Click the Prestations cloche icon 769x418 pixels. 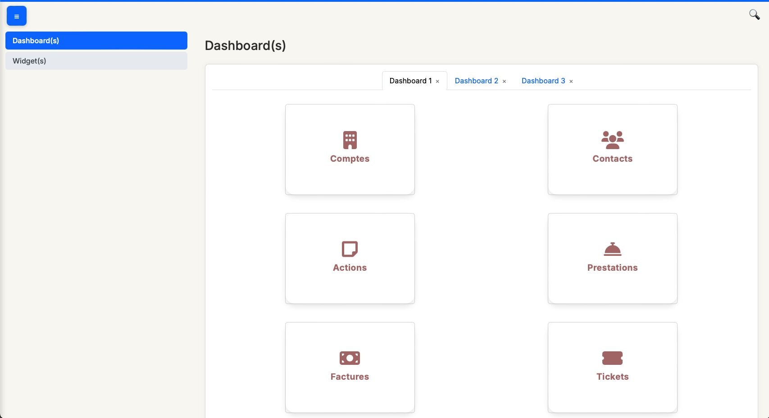pos(612,249)
